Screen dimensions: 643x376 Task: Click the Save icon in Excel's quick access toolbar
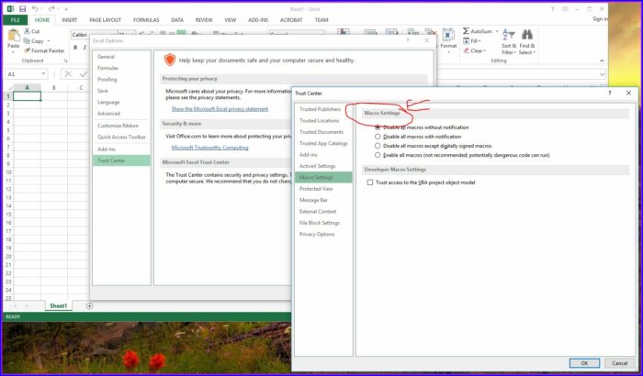point(22,8)
